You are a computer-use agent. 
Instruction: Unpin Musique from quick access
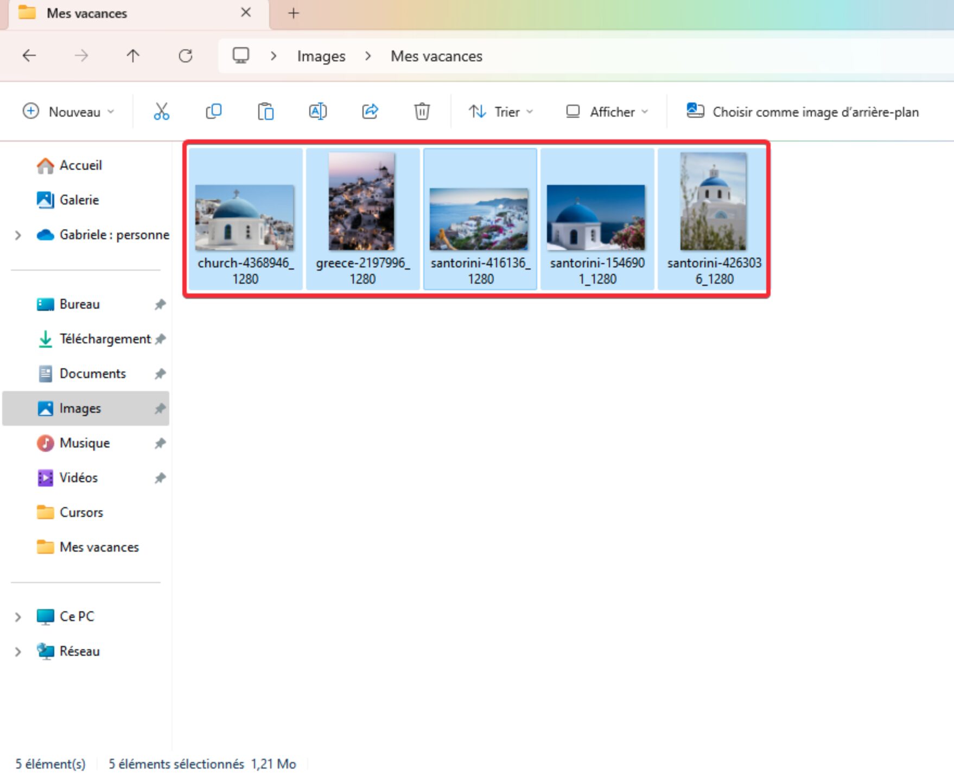(x=160, y=443)
